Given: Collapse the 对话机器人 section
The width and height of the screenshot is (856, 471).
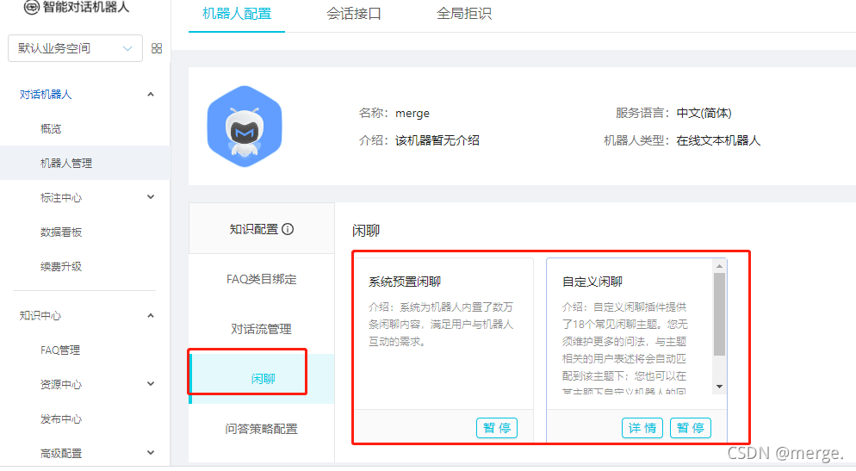Looking at the screenshot, I should tap(151, 95).
